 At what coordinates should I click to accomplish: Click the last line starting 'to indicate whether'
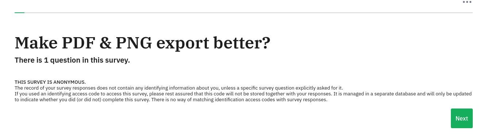point(171,99)
